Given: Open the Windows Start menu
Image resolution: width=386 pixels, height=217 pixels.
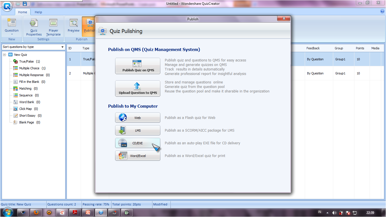Looking at the screenshot, I should click(7, 212).
